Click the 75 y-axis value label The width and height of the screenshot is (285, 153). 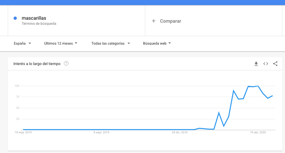click(x=17, y=97)
